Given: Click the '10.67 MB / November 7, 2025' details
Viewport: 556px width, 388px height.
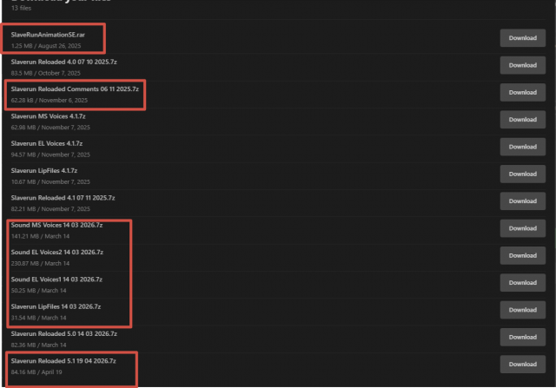Looking at the screenshot, I should [x=50, y=181].
